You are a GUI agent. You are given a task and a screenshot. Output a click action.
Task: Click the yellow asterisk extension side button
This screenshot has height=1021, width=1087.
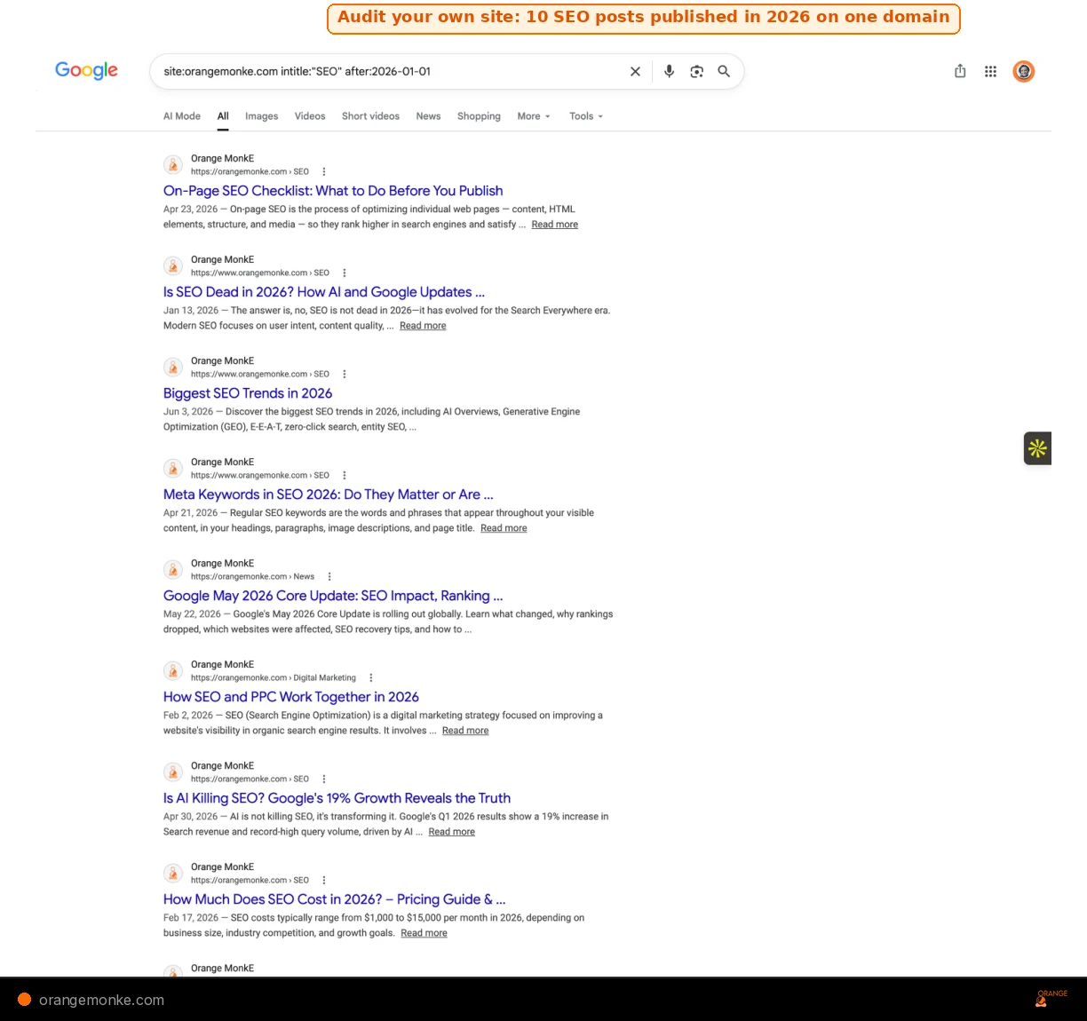tap(1037, 448)
